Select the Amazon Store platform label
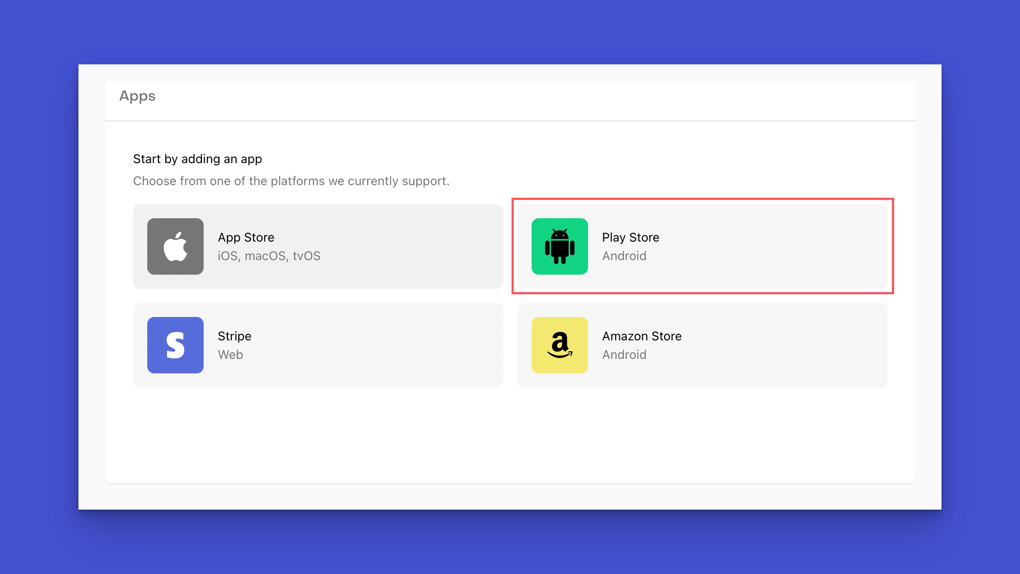Image resolution: width=1020 pixels, height=574 pixels. click(x=642, y=336)
